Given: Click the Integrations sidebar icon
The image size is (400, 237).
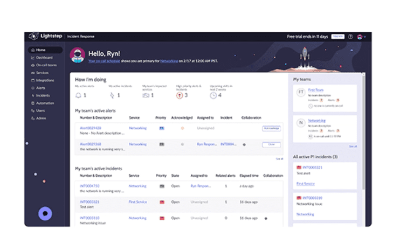Looking at the screenshot, I should coord(33,80).
